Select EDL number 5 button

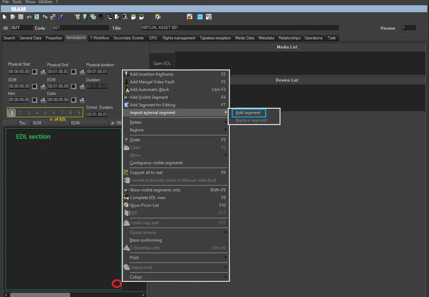click(x=45, y=113)
